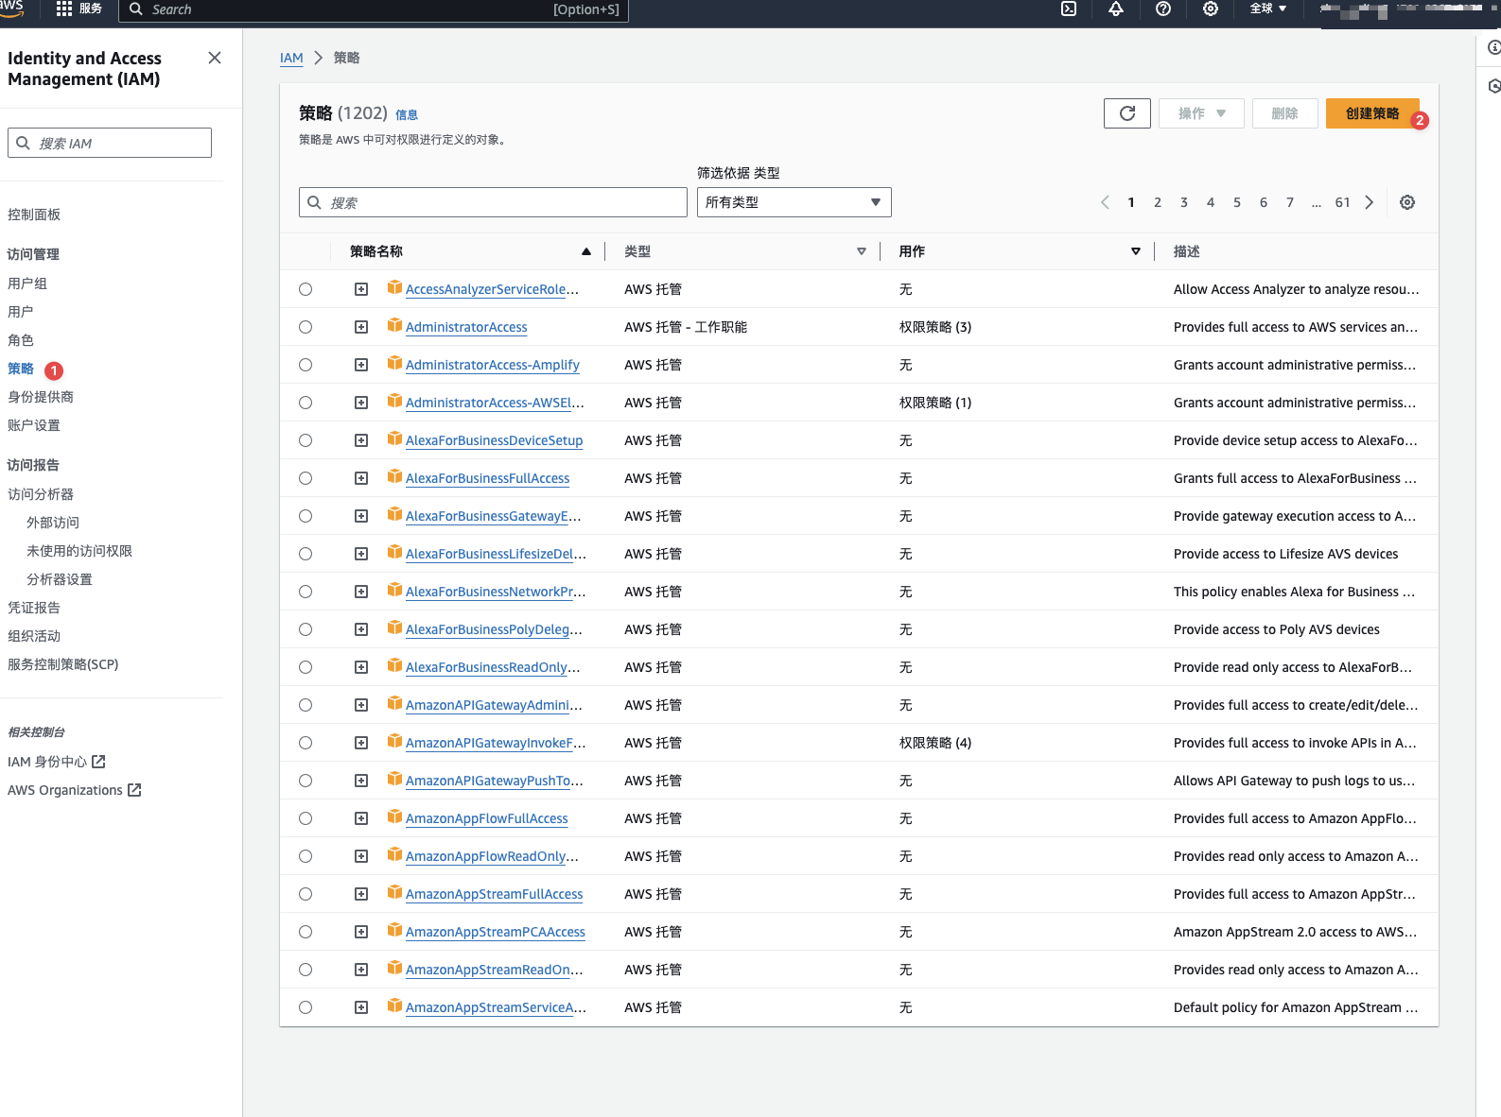
Task: Click the info panel icon on right edge
Action: point(1493,47)
